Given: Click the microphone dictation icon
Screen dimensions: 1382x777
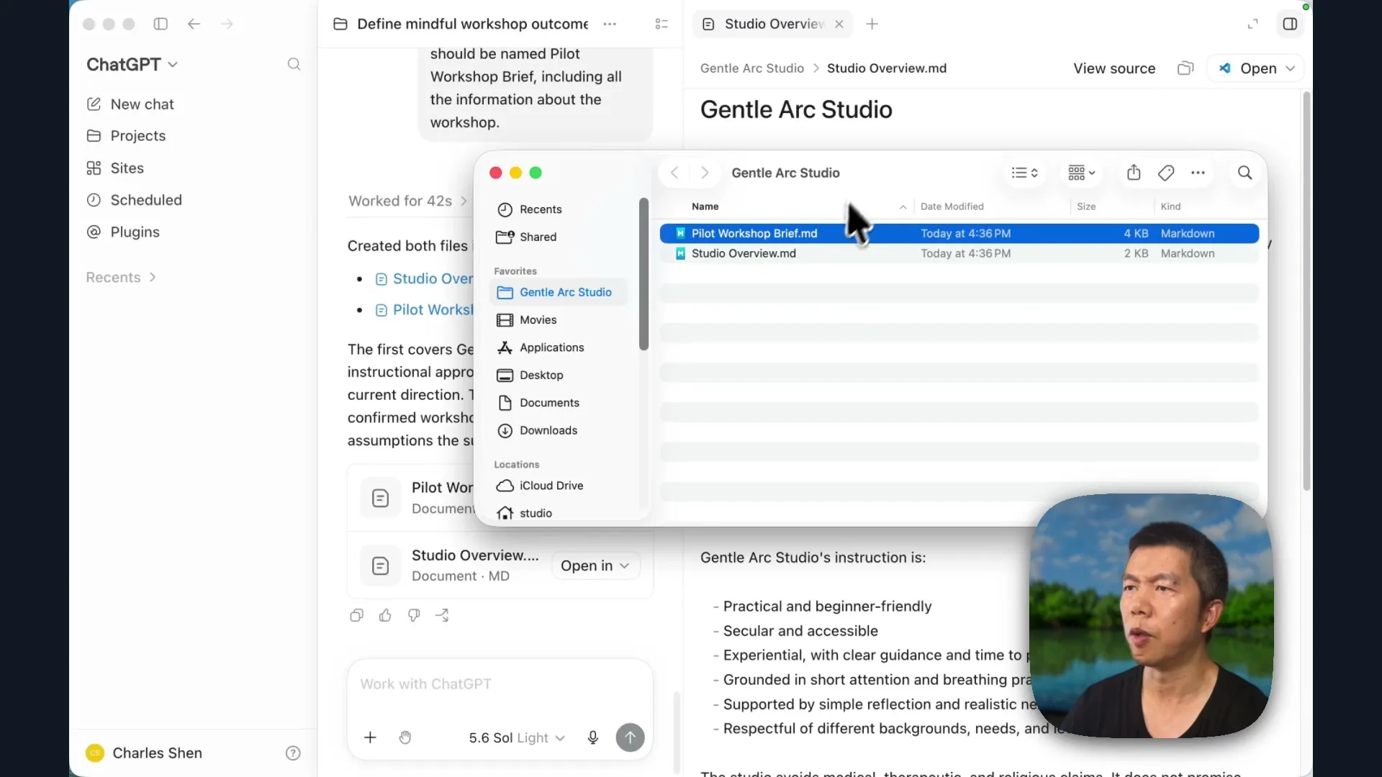Looking at the screenshot, I should pyautogui.click(x=592, y=737).
